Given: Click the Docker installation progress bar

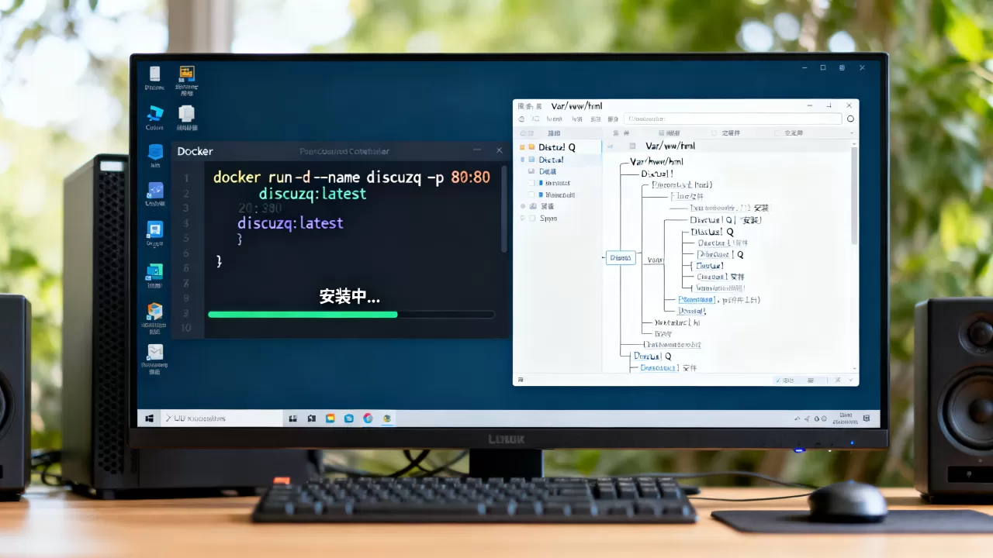Looking at the screenshot, I should tap(351, 315).
